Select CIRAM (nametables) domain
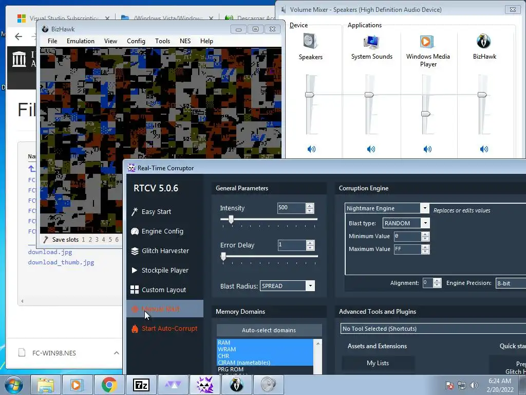526x395 pixels. pyautogui.click(x=265, y=363)
